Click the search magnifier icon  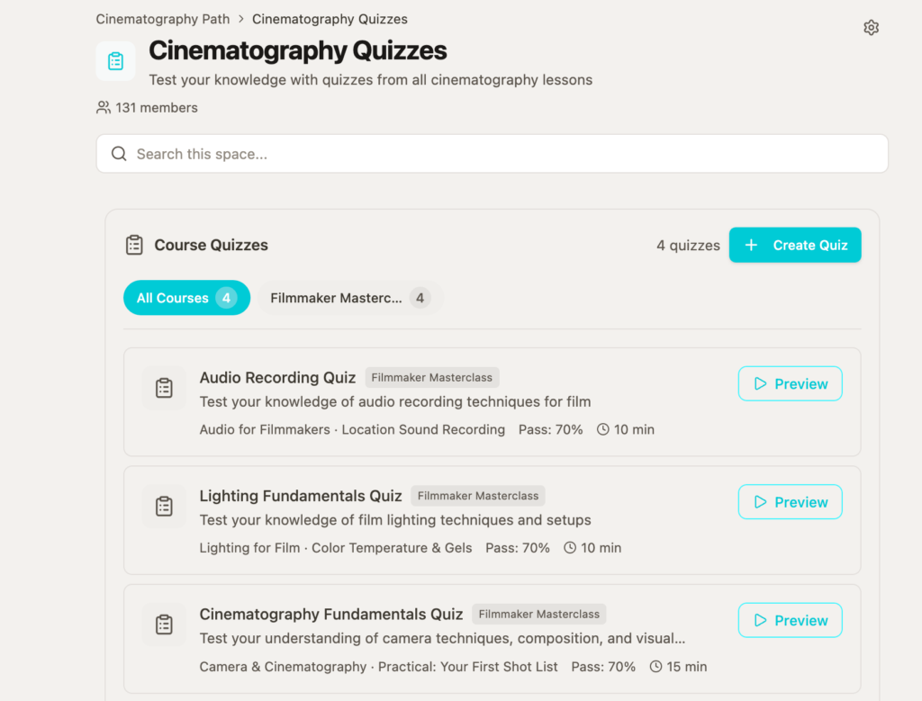pyautogui.click(x=119, y=154)
